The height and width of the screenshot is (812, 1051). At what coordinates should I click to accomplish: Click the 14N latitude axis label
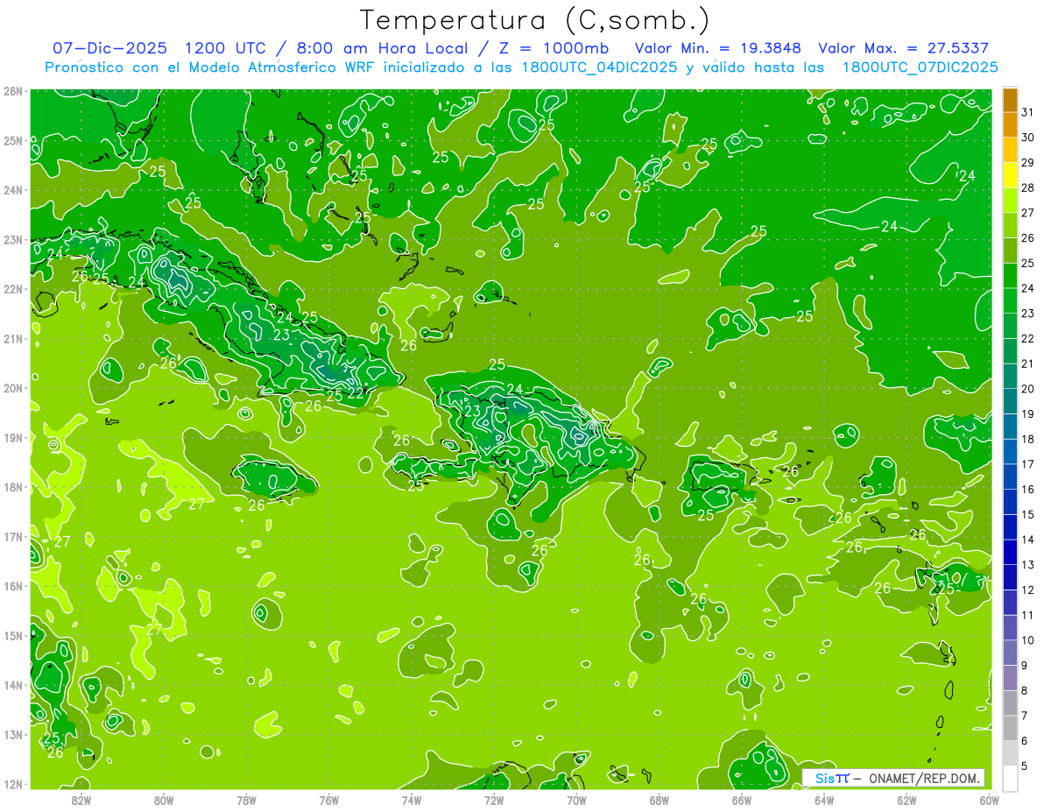tap(13, 685)
